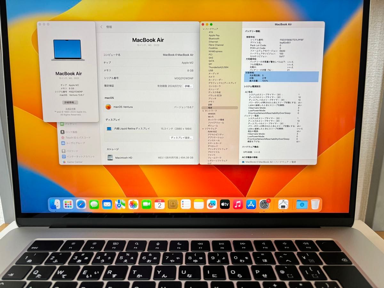Select ストレージ in the hardware tree
384x288 pixels.
click(x=213, y=89)
